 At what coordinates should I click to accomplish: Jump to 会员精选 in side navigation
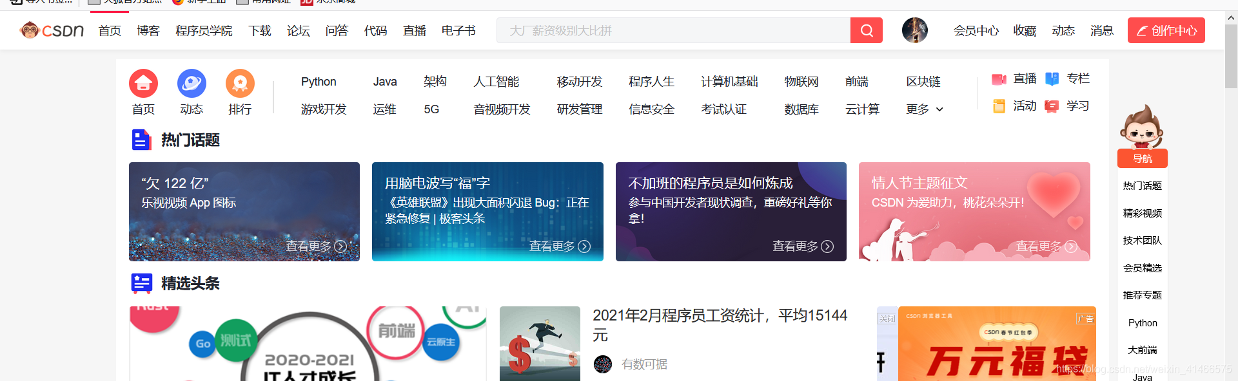(x=1142, y=268)
